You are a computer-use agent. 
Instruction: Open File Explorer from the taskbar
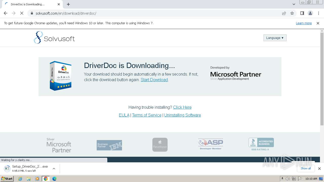[x=29, y=179]
